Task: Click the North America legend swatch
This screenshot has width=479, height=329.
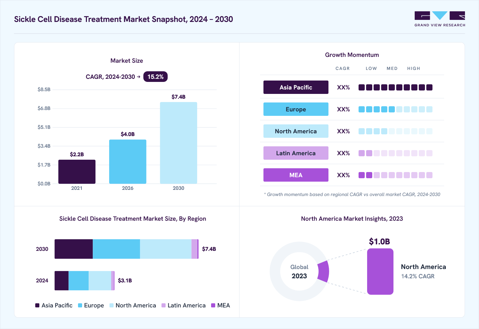Action: [x=112, y=305]
